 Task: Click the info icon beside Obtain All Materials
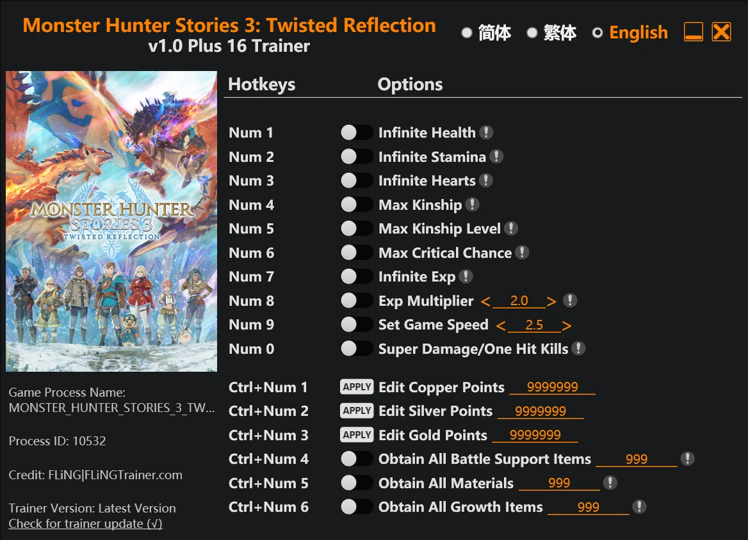coord(610,483)
